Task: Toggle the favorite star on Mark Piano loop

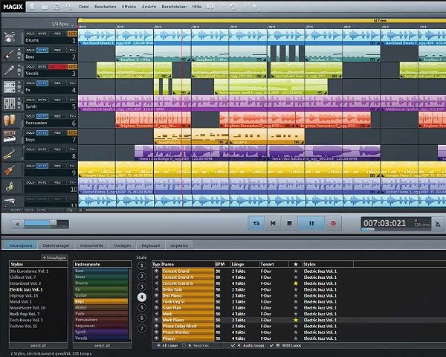Action: tap(296, 320)
